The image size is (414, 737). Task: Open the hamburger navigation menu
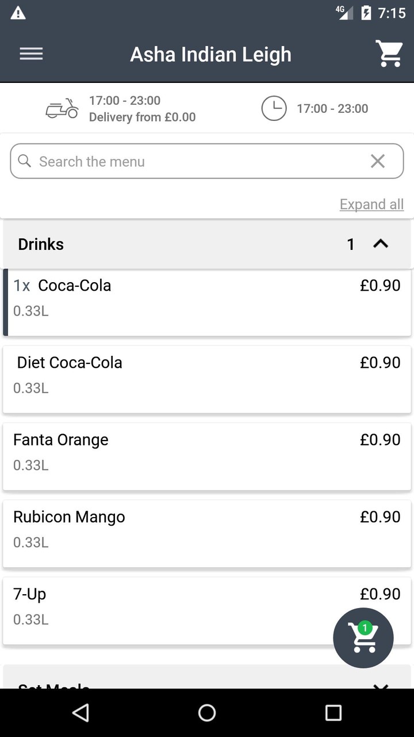[31, 54]
